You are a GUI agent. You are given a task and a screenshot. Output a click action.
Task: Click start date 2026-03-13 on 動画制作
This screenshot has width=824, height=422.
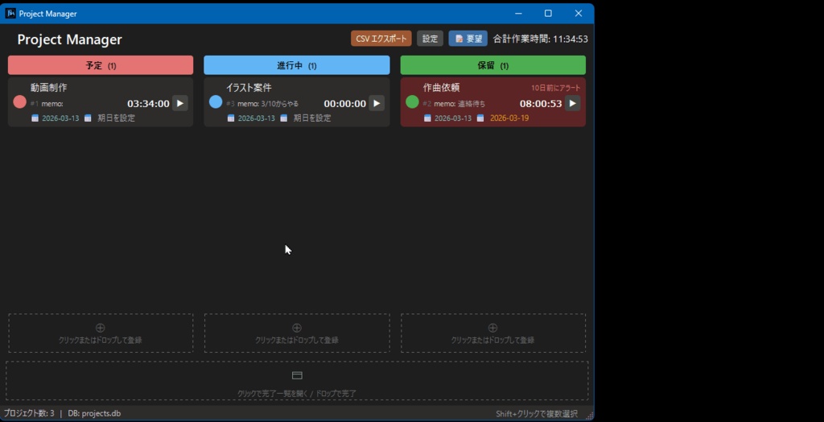(60, 118)
